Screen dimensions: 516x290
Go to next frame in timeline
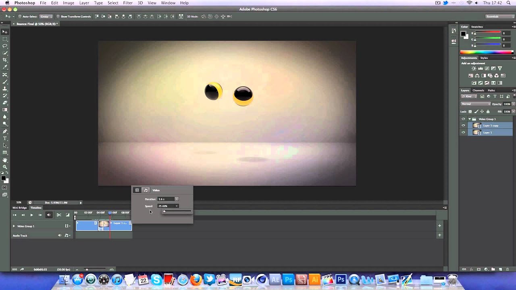click(x=40, y=215)
